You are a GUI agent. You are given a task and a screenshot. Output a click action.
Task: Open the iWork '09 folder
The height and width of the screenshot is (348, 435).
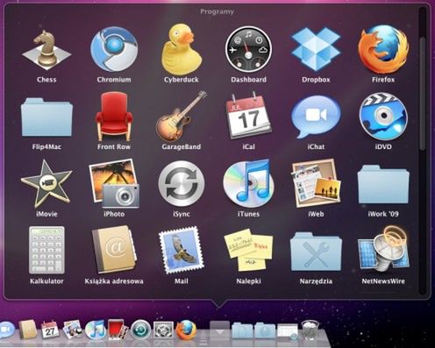pos(383,184)
